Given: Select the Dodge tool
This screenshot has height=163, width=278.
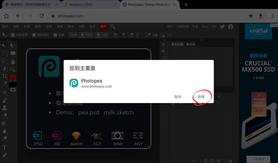Looking at the screenshot, I should 4,139.
